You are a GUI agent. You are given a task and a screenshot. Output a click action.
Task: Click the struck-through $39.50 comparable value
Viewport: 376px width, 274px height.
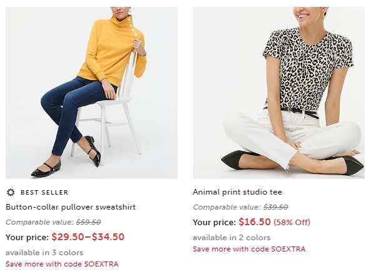tap(275, 207)
